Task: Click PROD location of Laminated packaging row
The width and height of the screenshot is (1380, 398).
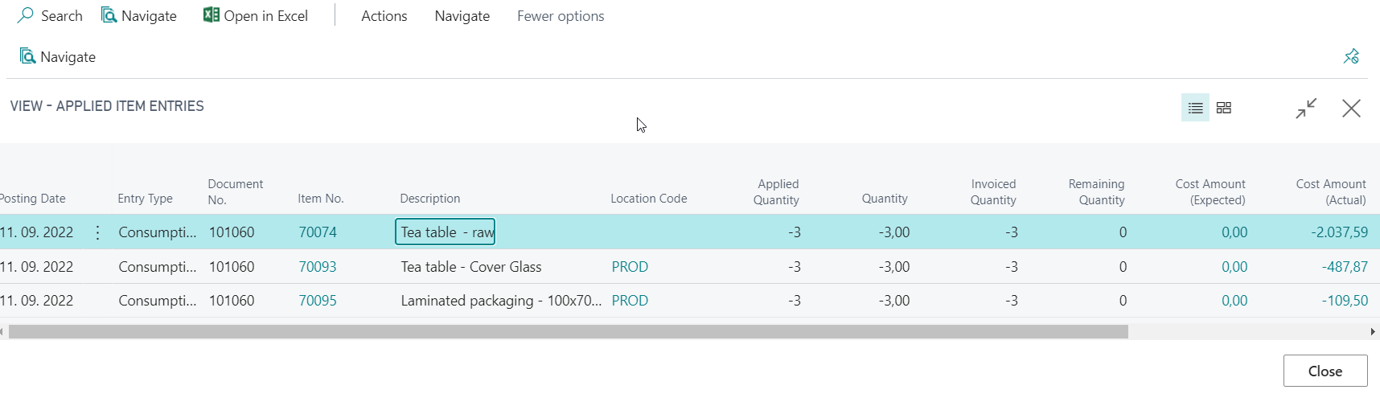Action: pyautogui.click(x=630, y=301)
